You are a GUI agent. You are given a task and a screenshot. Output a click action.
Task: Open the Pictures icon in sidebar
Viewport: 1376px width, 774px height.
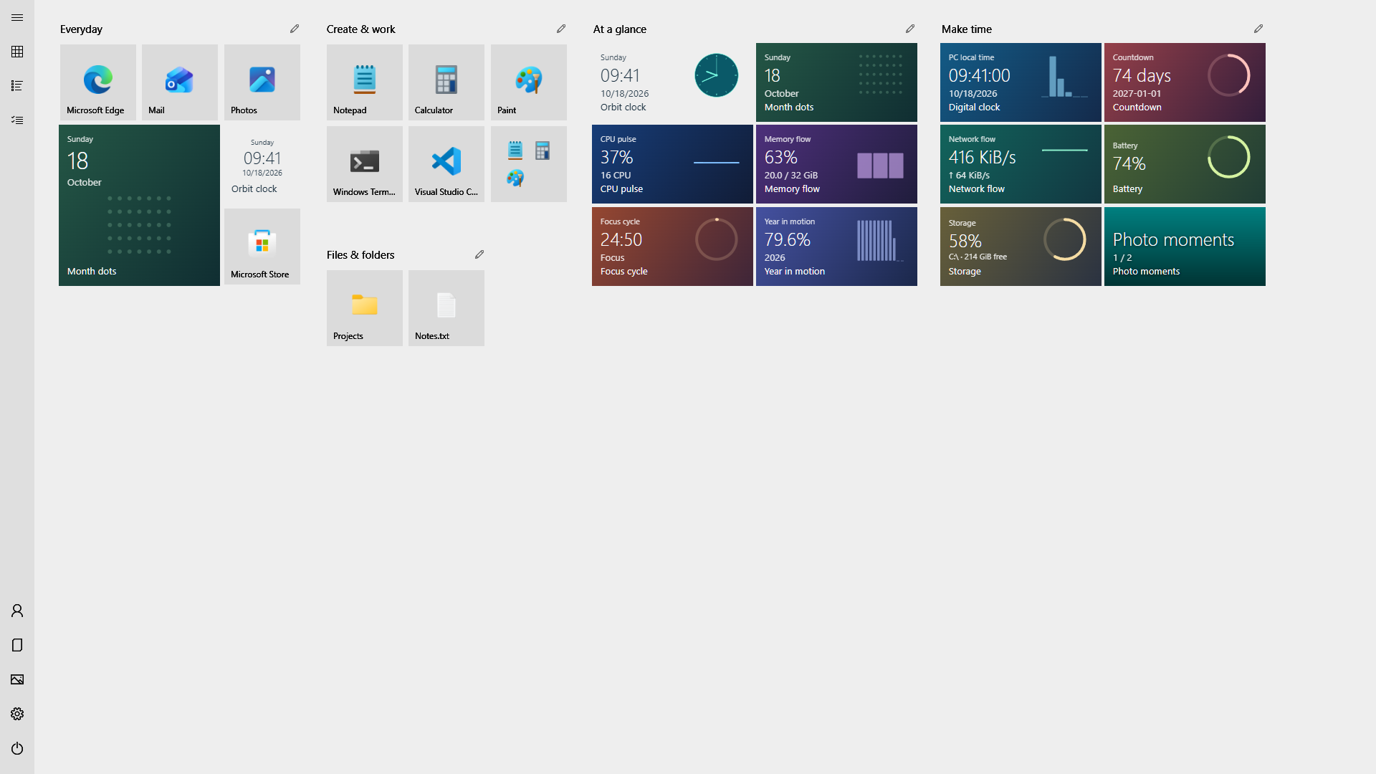pos(17,679)
